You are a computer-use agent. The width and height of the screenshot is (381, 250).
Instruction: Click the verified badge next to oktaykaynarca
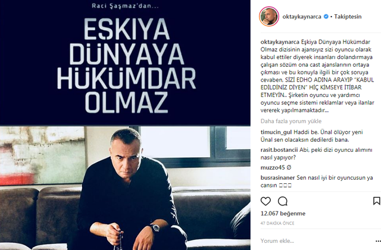[x=326, y=17]
